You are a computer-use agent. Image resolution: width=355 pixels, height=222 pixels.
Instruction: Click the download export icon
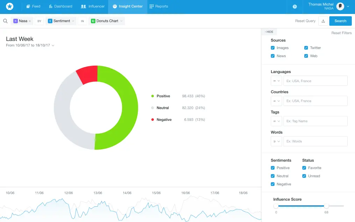323,21
